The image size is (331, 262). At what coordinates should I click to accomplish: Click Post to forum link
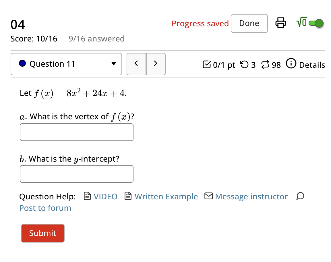[x=45, y=208]
